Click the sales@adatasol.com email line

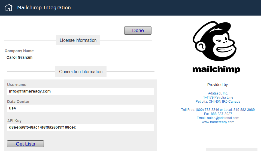click(x=218, y=118)
